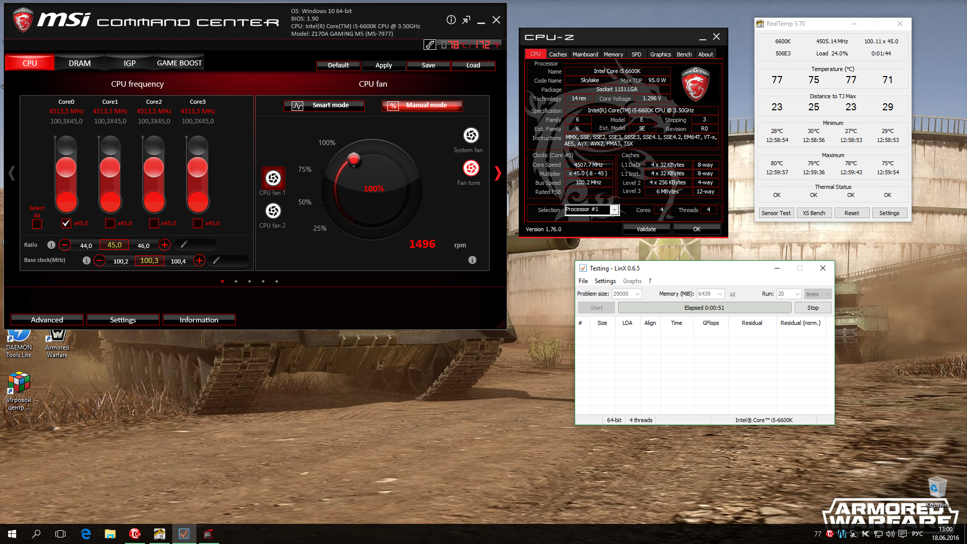
Task: Click the Sensor Test button in RealTemp
Action: [776, 213]
